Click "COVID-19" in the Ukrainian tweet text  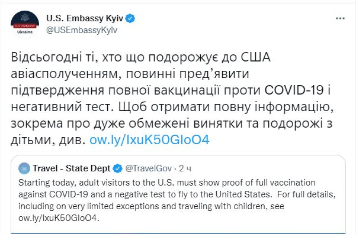coord(294,90)
